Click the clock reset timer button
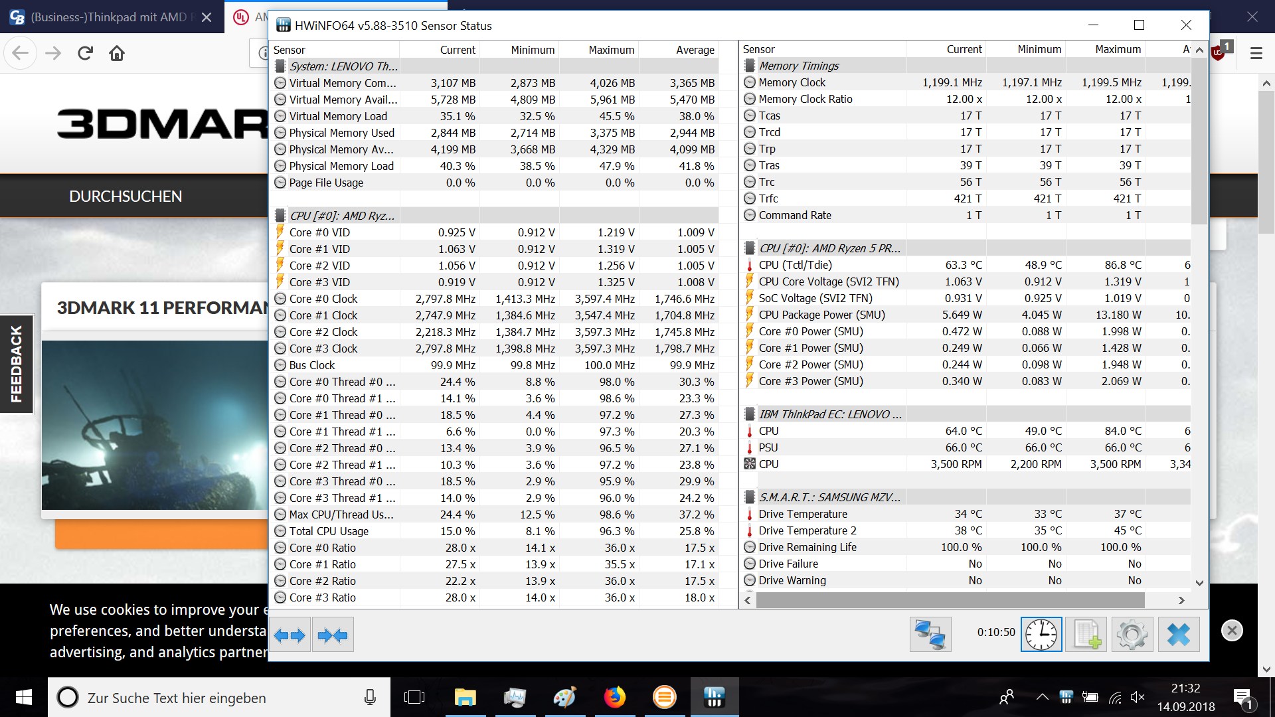Image resolution: width=1275 pixels, height=717 pixels. tap(1041, 634)
